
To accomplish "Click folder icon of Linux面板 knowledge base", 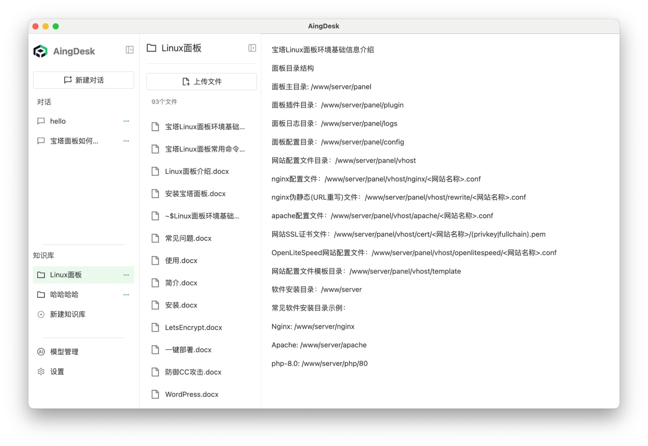I will (41, 274).
